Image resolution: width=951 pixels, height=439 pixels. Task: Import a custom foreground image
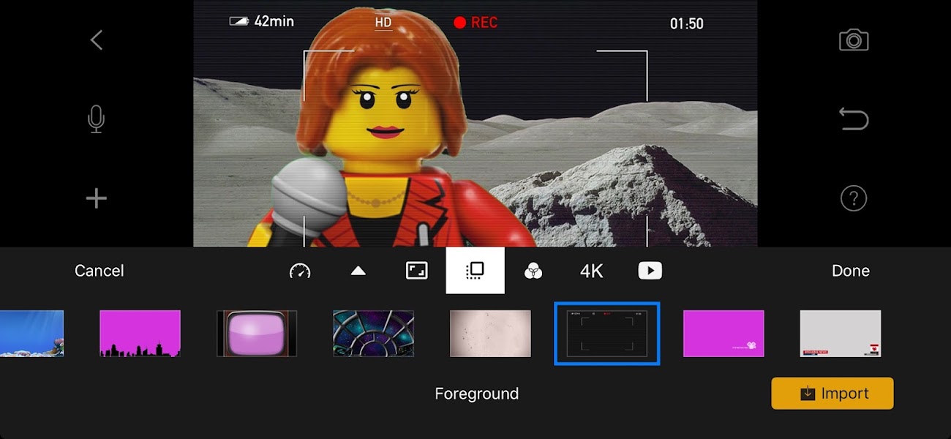(832, 394)
